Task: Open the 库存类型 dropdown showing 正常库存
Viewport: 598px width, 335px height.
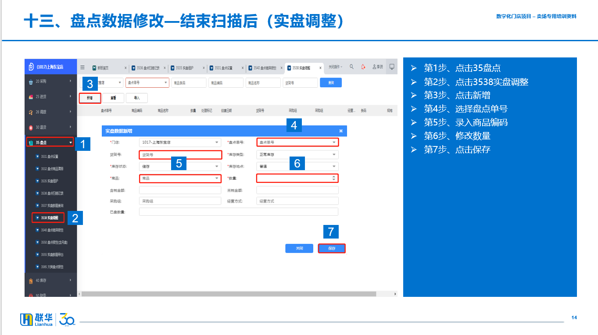Action: [297, 155]
